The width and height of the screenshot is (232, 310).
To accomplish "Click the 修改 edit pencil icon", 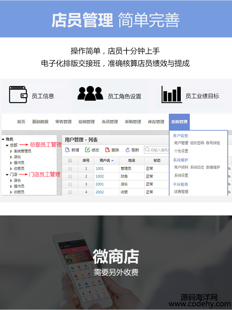I will coord(87,150).
